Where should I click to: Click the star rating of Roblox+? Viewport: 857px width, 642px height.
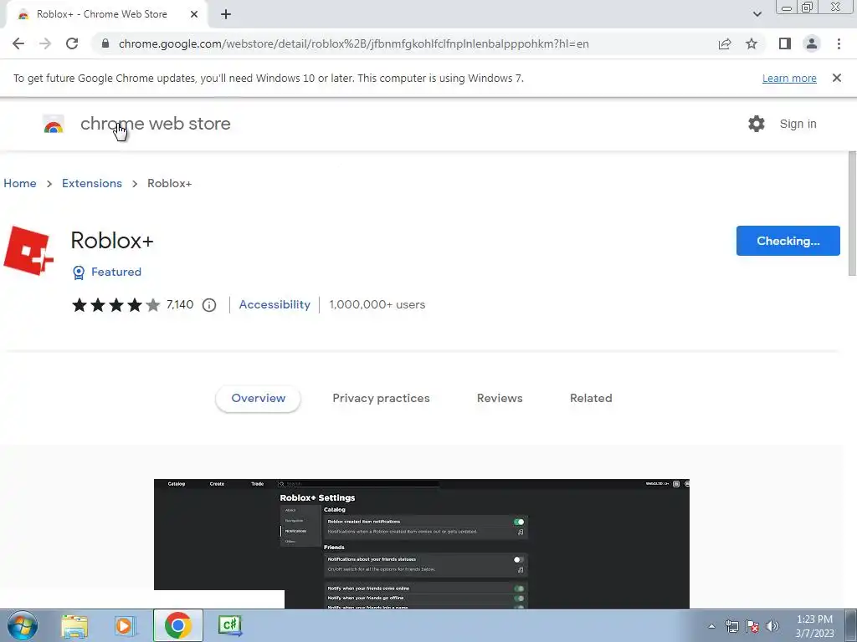[x=115, y=304]
